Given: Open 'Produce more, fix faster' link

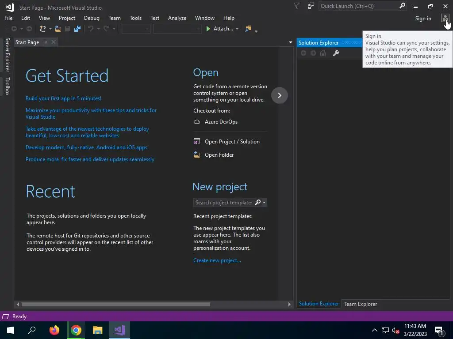Looking at the screenshot, I should [x=90, y=159].
